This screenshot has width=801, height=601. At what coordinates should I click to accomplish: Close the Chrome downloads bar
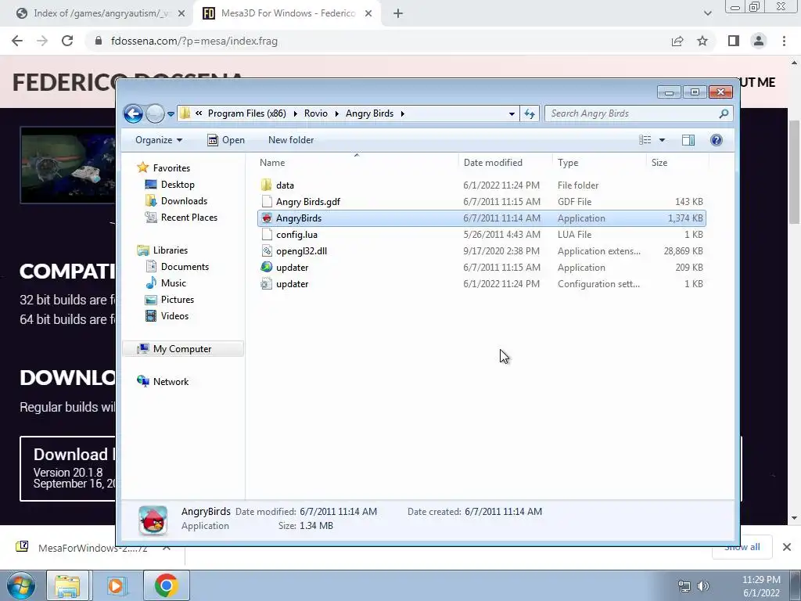[787, 547]
